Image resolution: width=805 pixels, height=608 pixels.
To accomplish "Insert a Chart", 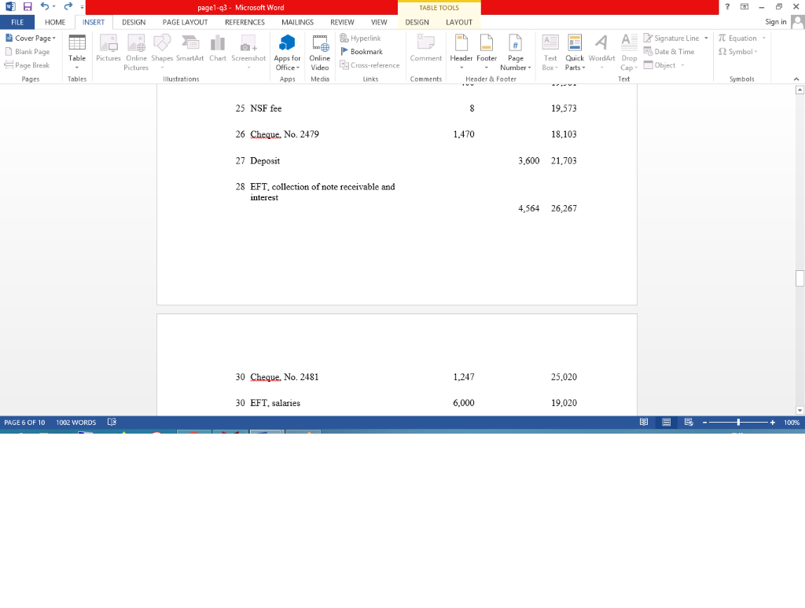I will (218, 49).
